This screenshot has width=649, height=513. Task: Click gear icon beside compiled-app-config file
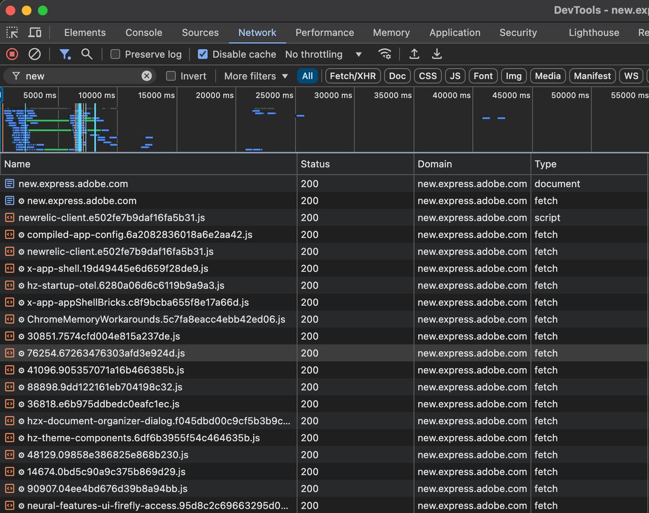pos(22,235)
